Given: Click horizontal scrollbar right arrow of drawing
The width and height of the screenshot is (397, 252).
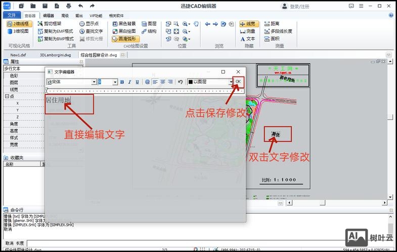Looking at the screenshot, I should pos(384,203).
